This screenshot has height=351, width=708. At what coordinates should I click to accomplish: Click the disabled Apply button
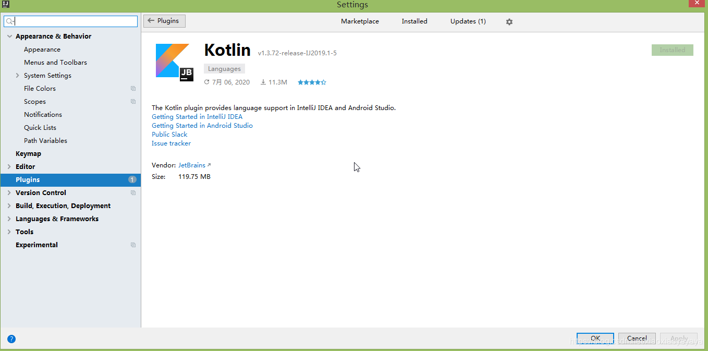pos(679,338)
